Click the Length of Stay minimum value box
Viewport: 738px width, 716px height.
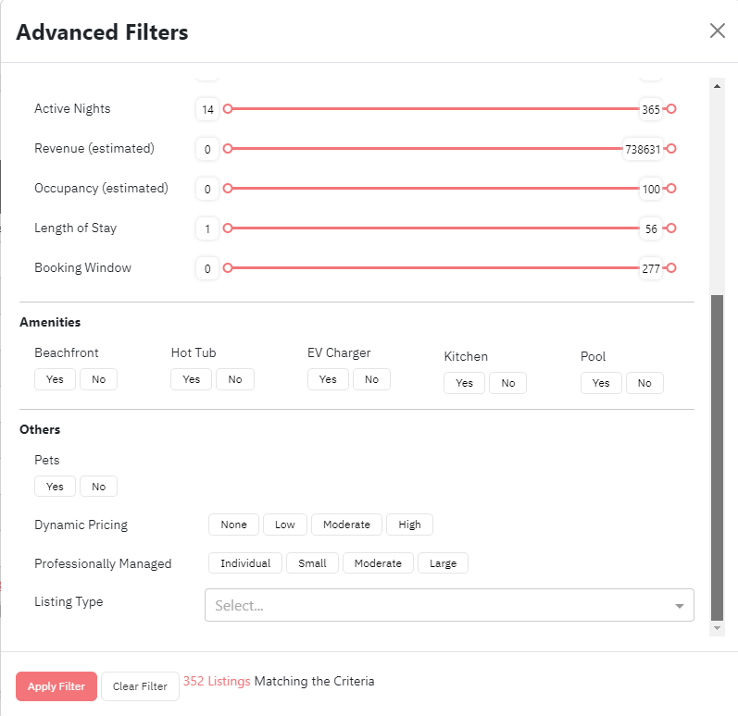point(207,228)
